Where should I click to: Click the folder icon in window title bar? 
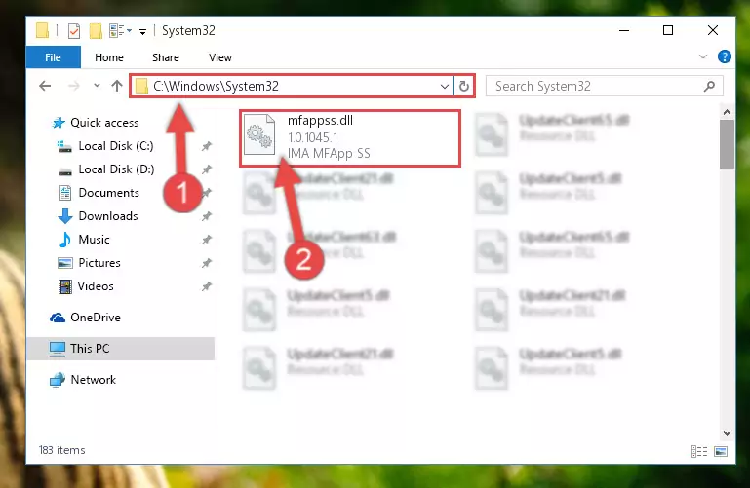42,30
